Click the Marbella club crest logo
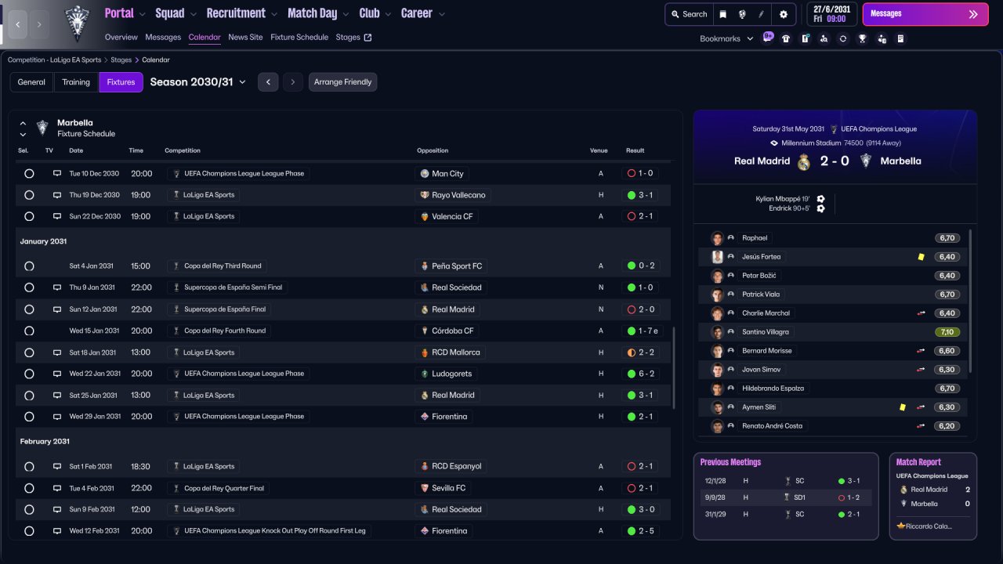The image size is (1003, 564). coord(77,22)
